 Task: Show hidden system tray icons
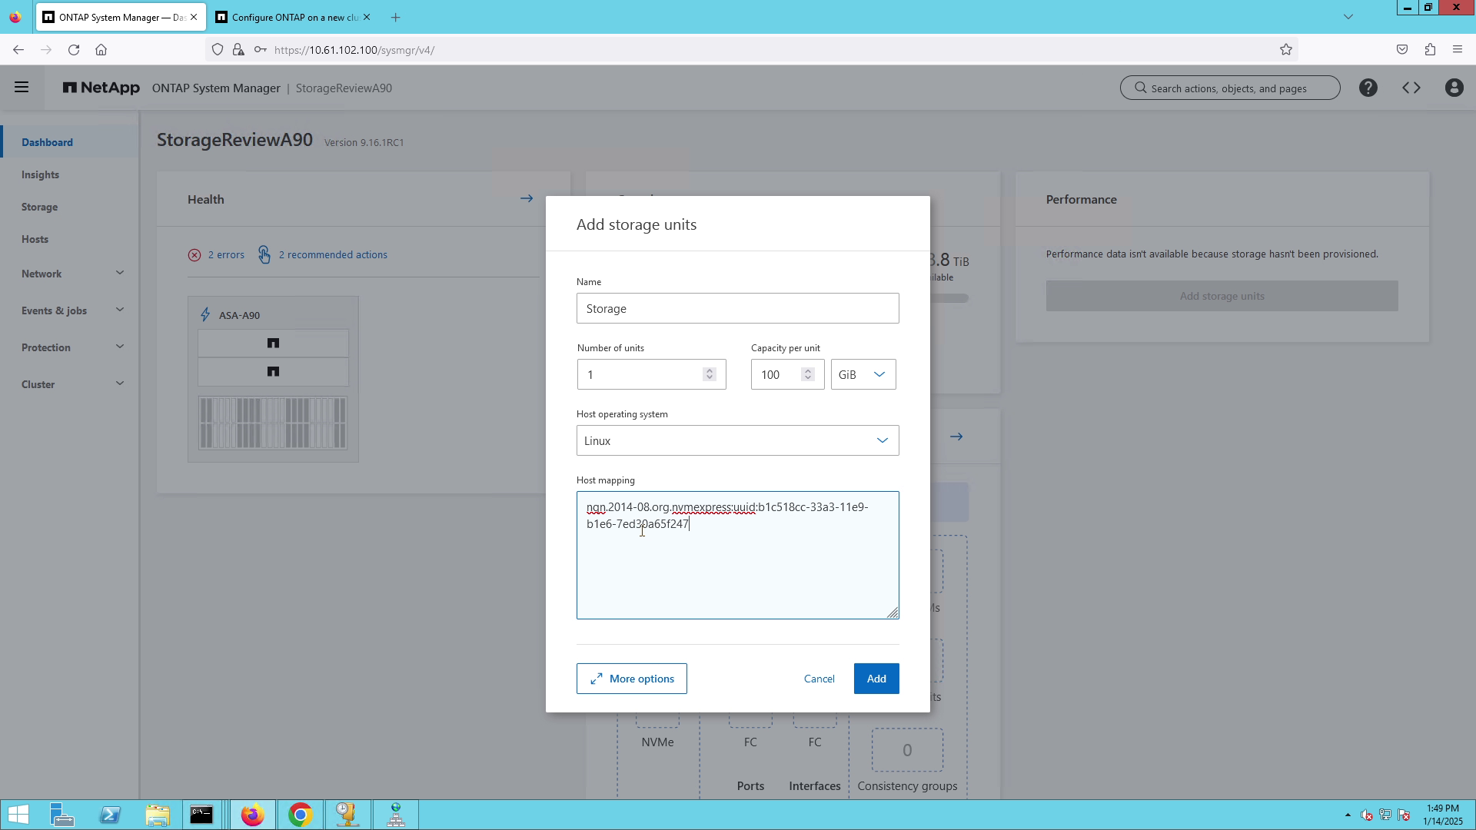pyautogui.click(x=1348, y=815)
